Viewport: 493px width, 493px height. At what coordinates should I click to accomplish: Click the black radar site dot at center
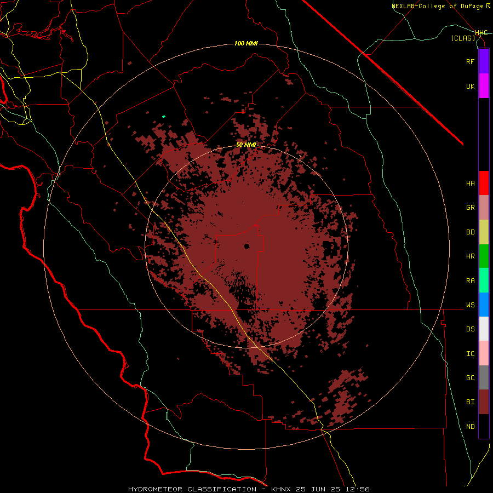246,246
